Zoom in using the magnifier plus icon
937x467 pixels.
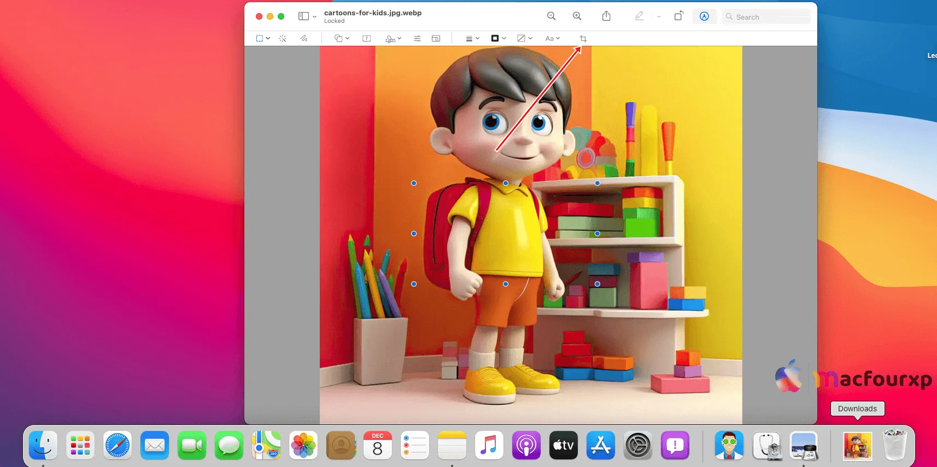[x=577, y=16]
